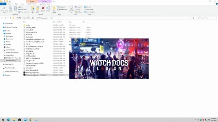
Task: Open the Copy to dropdown
Action: (x=37, y=12)
